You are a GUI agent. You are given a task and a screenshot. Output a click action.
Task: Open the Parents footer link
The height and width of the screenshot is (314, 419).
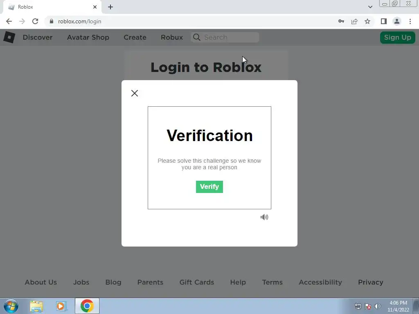pos(150,282)
